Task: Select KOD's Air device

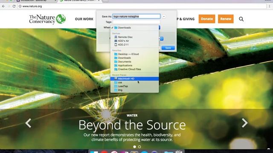Action: (135, 41)
